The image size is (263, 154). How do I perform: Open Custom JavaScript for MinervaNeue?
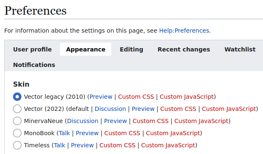(x=201, y=121)
